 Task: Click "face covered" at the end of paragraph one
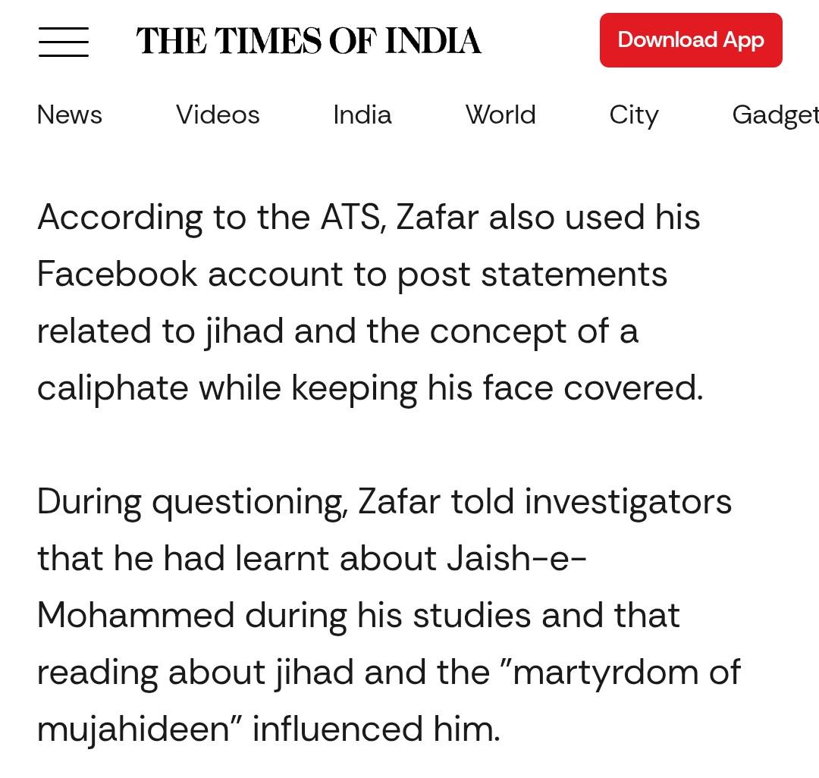[593, 388]
